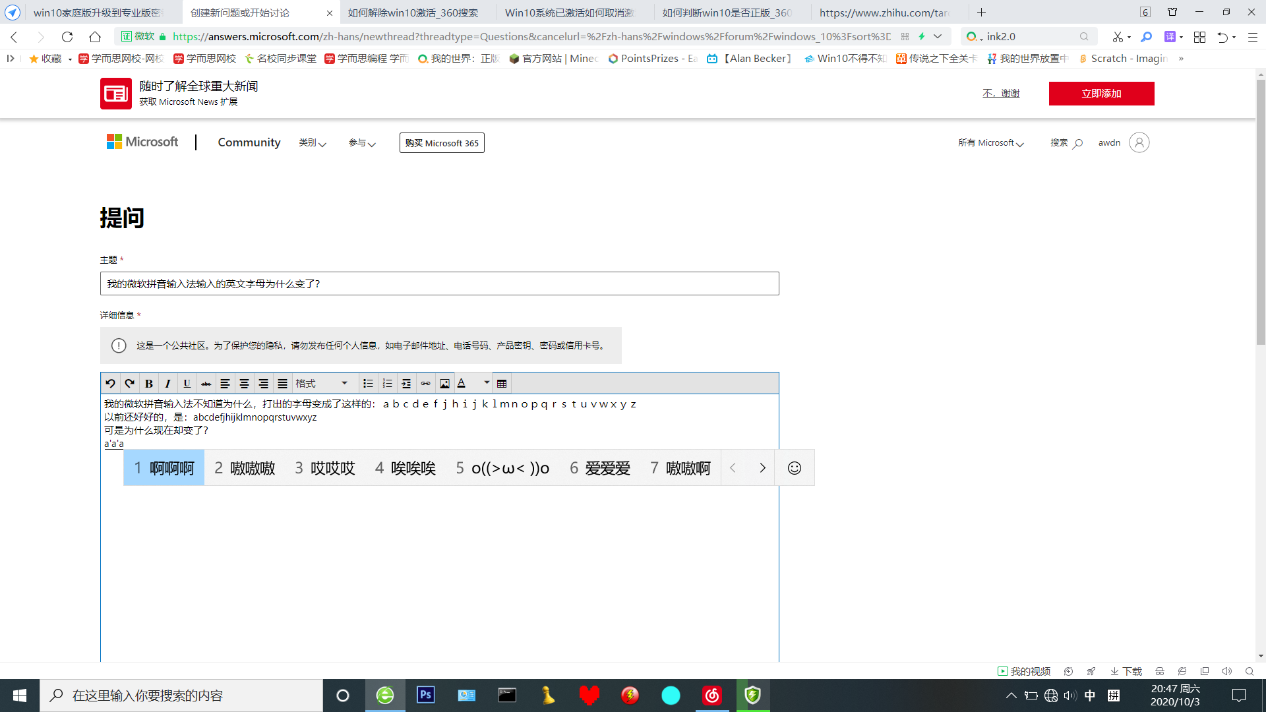The image size is (1266, 712).
Task: Toggle bold formatting in editor toolbar
Action: pyautogui.click(x=149, y=384)
